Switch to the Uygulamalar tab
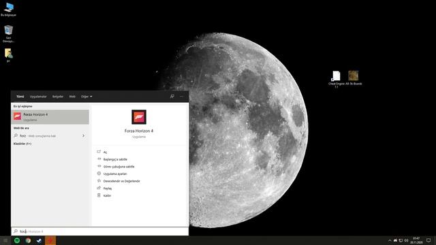This screenshot has height=245, width=436. coord(38,97)
